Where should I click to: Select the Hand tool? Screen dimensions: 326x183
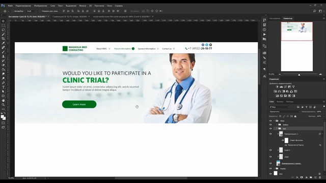pos(3,101)
